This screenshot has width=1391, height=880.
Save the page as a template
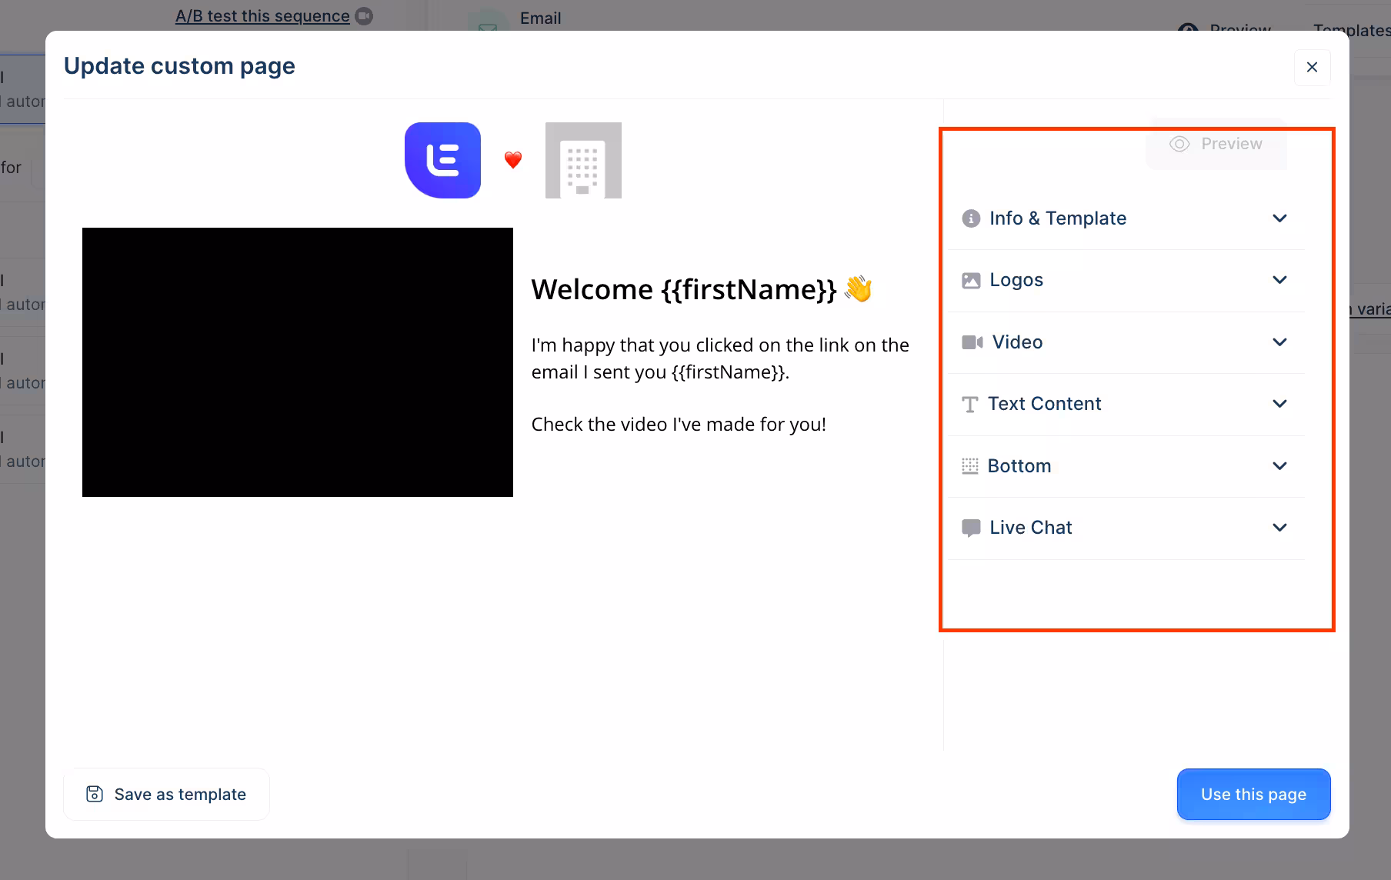point(166,794)
